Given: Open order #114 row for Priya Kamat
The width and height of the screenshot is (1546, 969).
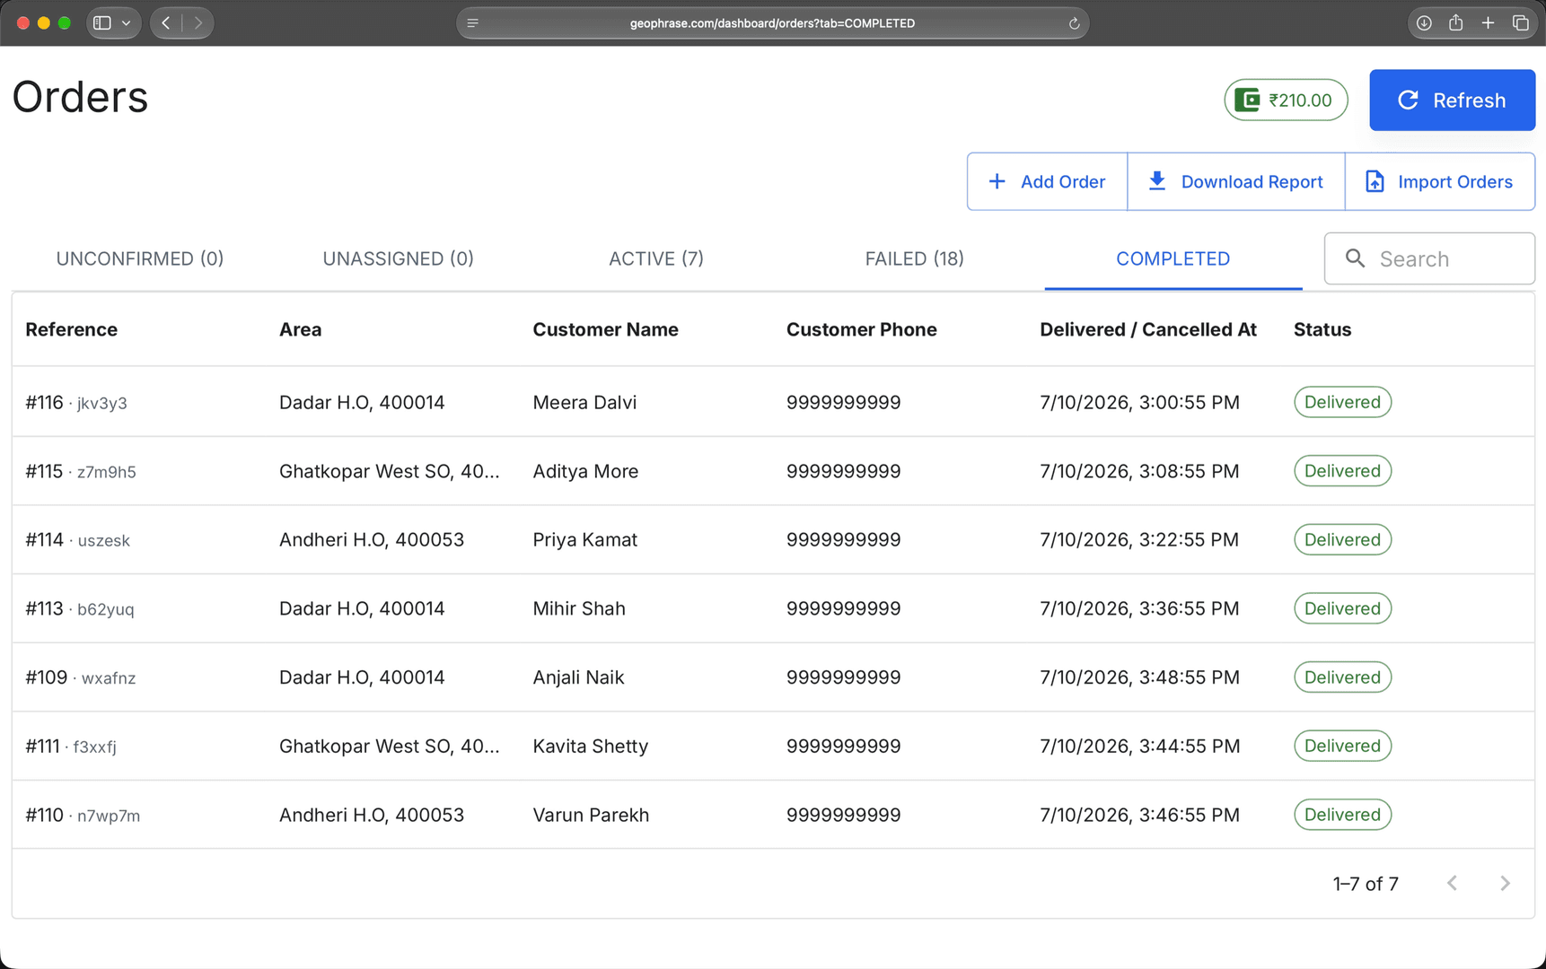Looking at the screenshot, I should click(773, 540).
